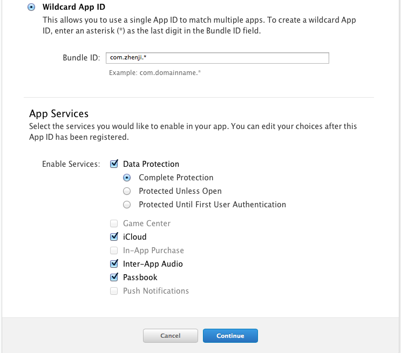Click the Protected Unless Open label text

coord(180,191)
